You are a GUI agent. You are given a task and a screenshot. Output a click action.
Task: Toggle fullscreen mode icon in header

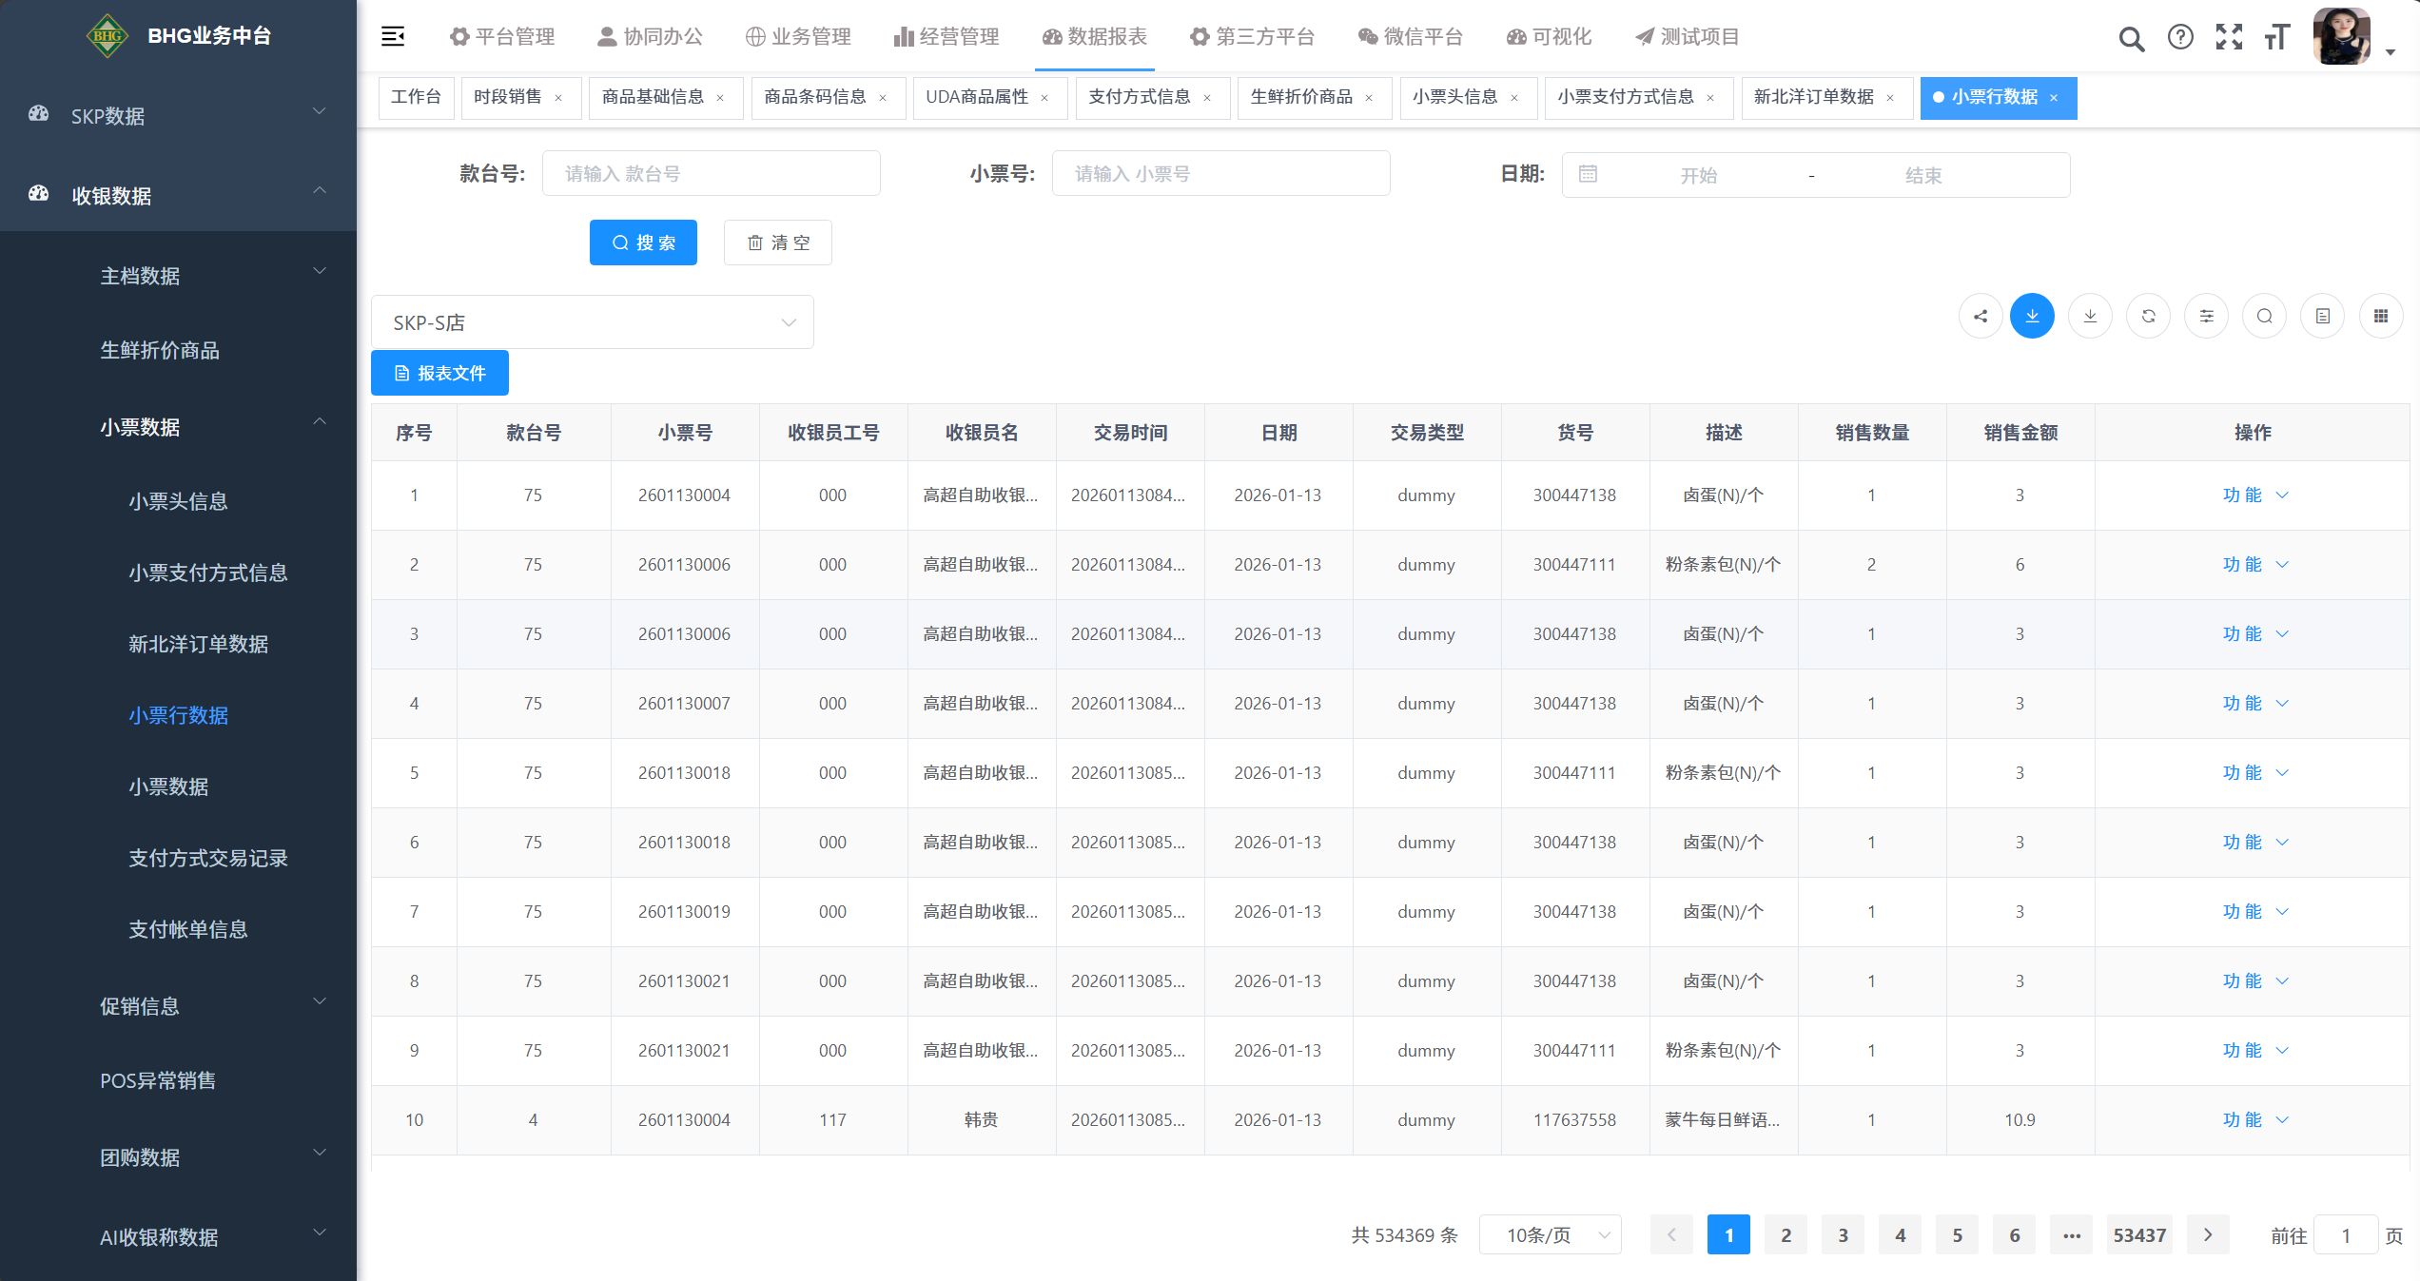(x=2228, y=37)
